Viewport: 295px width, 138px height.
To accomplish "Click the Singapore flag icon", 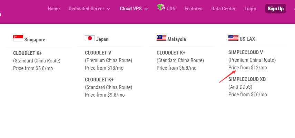I will (18, 38).
